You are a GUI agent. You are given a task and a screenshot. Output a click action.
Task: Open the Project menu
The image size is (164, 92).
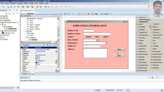32,3
